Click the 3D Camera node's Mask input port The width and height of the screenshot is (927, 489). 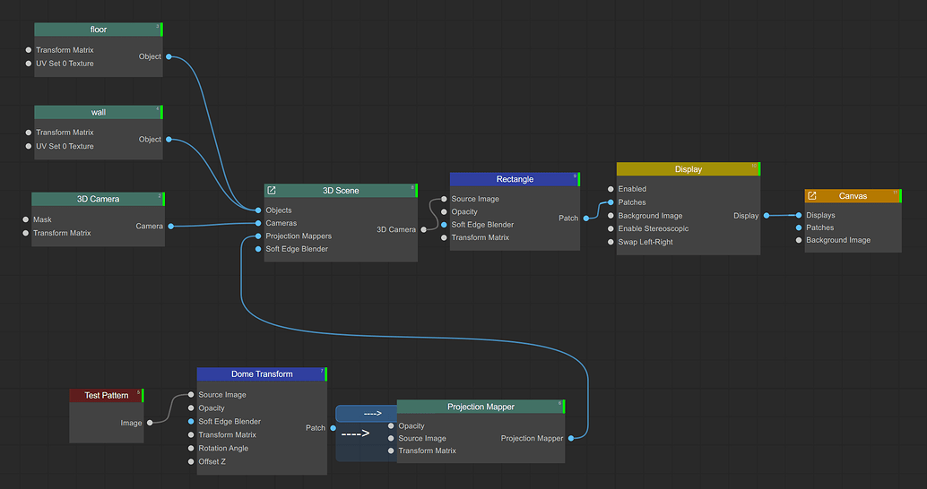(x=25, y=219)
